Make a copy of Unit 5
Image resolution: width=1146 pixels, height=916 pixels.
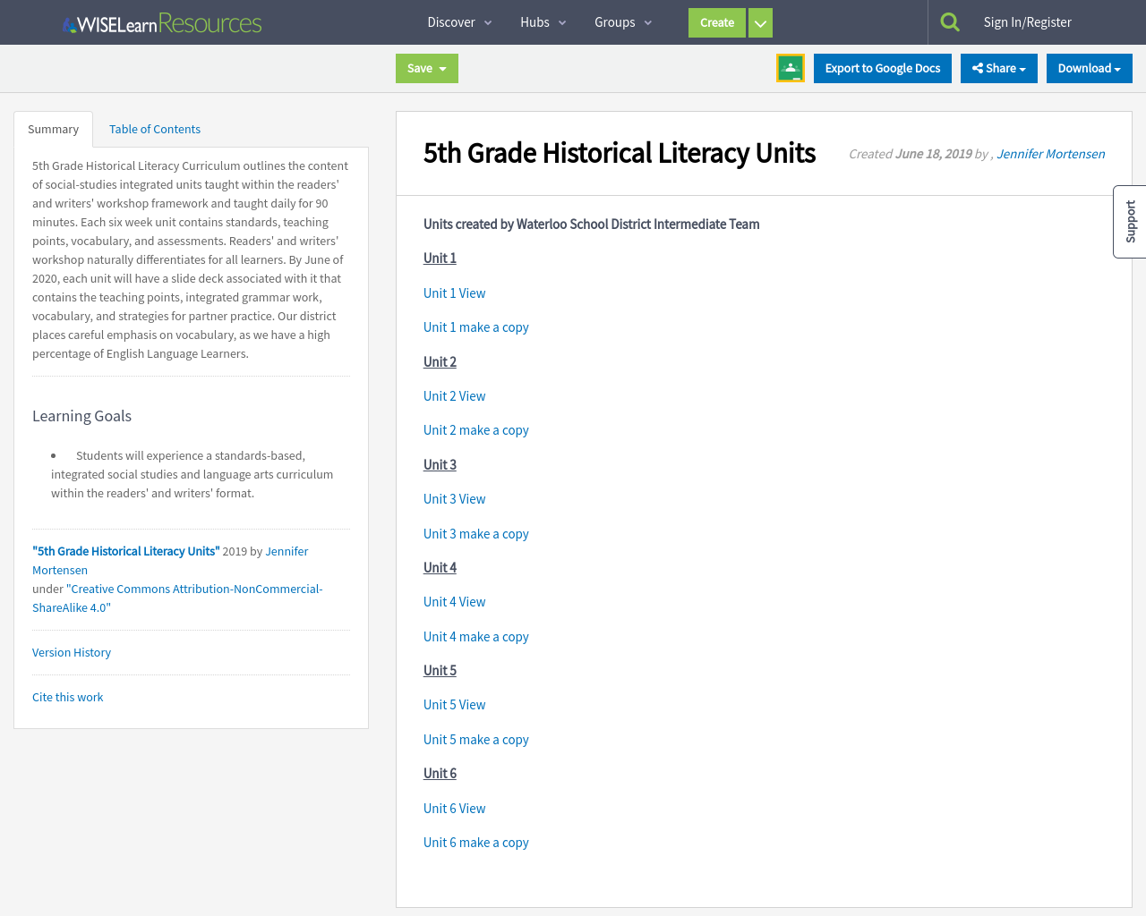[476, 739]
